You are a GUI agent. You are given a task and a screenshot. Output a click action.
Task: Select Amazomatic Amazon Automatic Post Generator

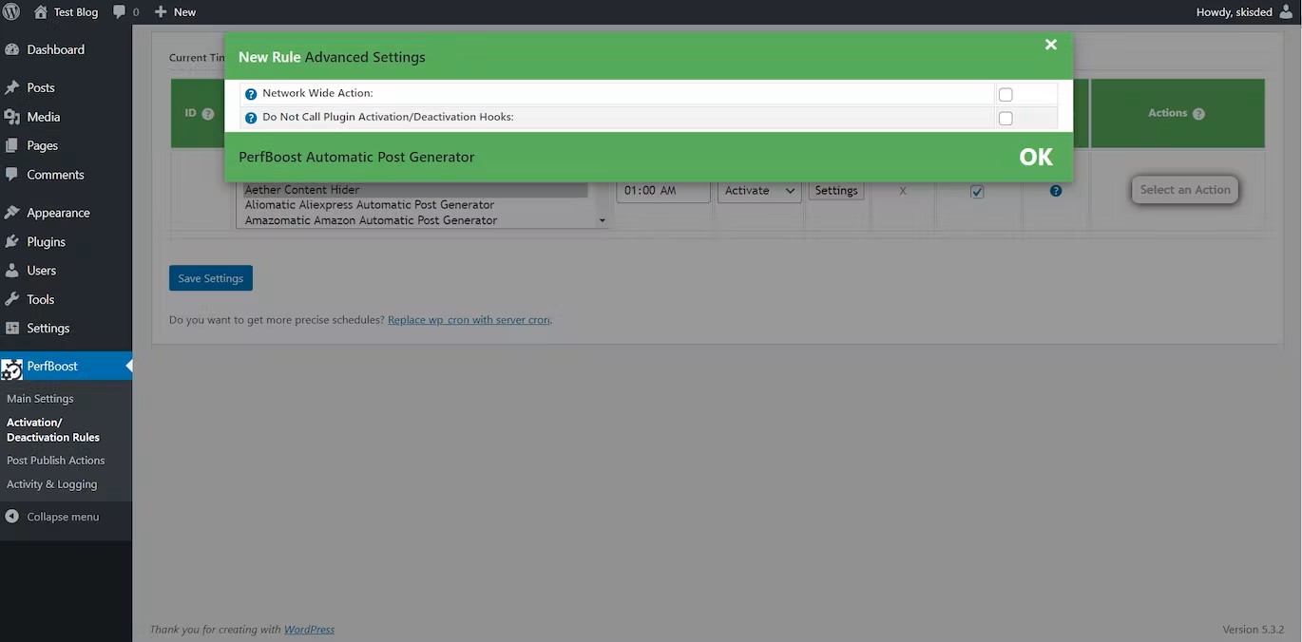416,220
